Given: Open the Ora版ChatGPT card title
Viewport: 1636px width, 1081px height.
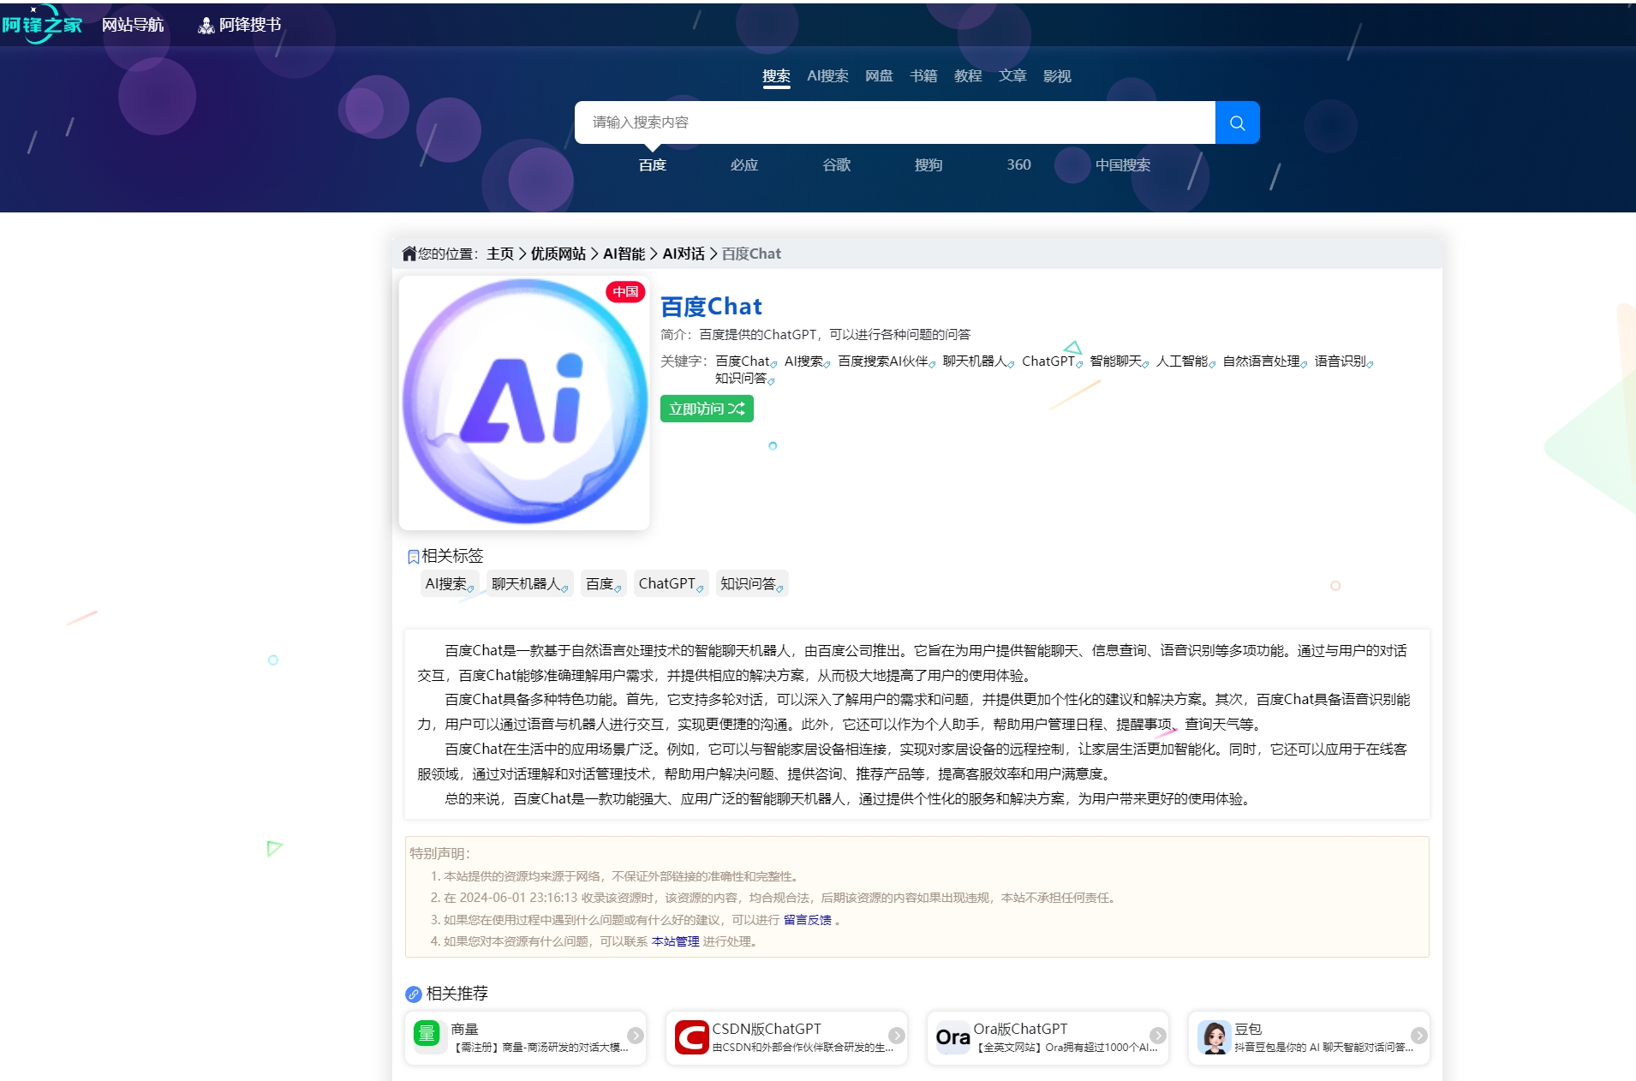Looking at the screenshot, I should pos(1020,1029).
